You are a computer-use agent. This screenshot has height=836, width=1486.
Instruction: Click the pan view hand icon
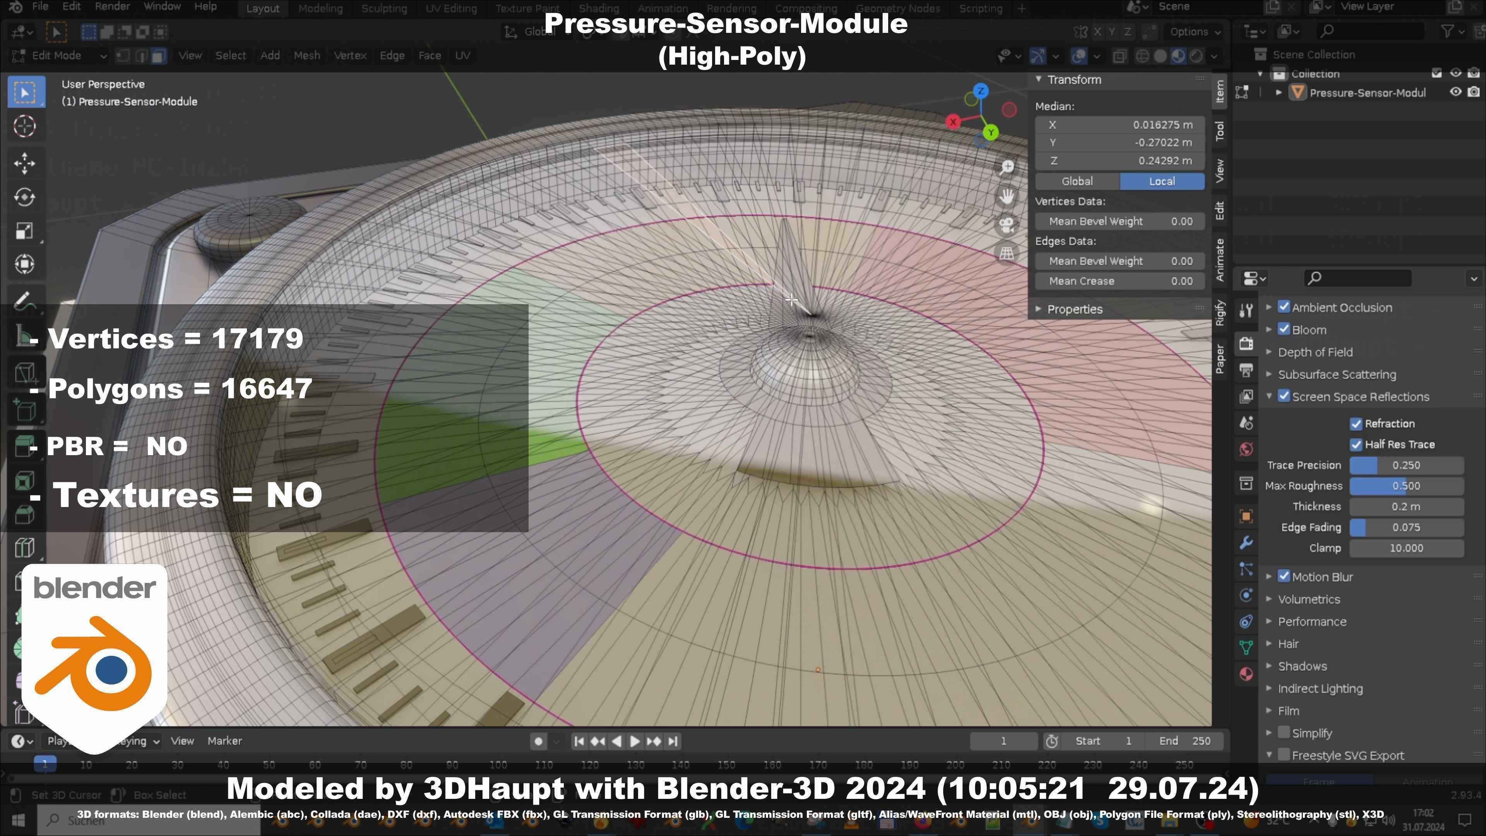[x=1007, y=196]
